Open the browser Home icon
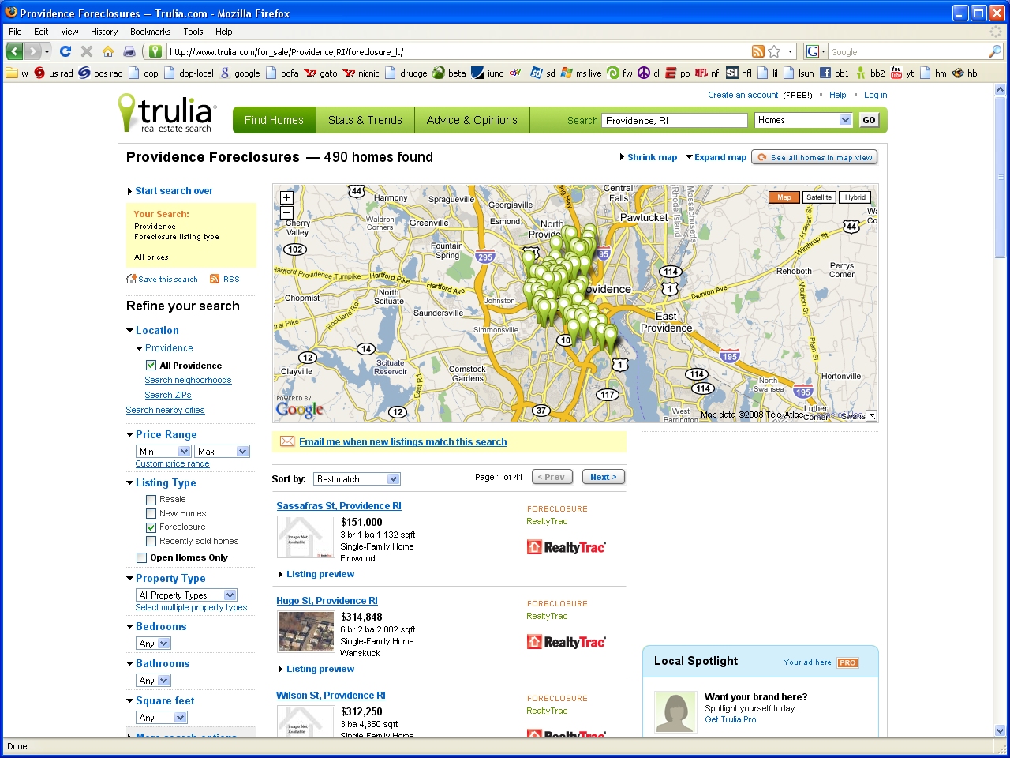This screenshot has width=1010, height=758. coord(108,51)
